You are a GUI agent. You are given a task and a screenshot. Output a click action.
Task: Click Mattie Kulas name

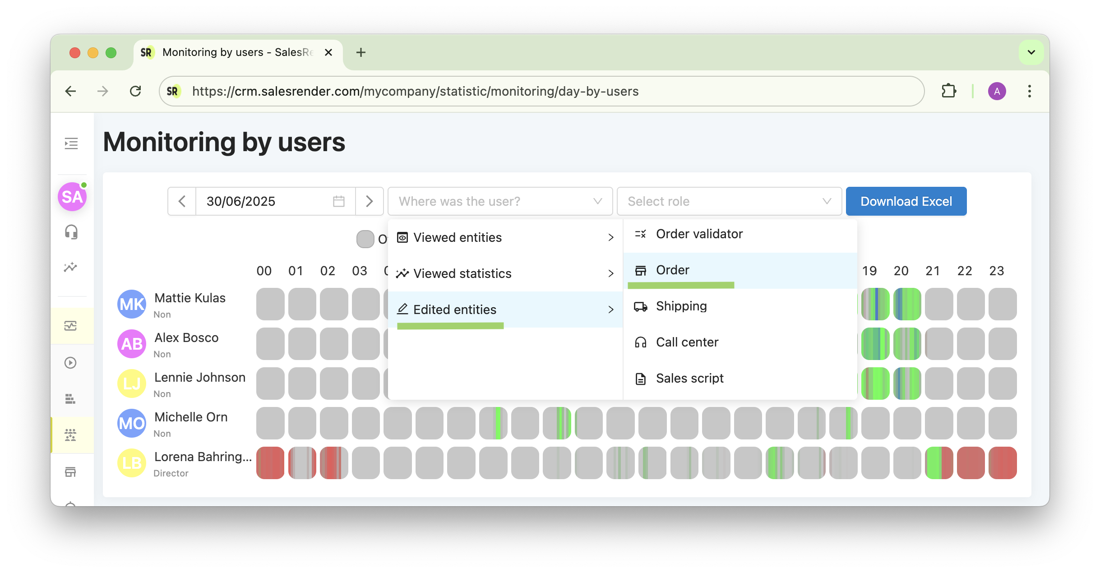(x=189, y=298)
